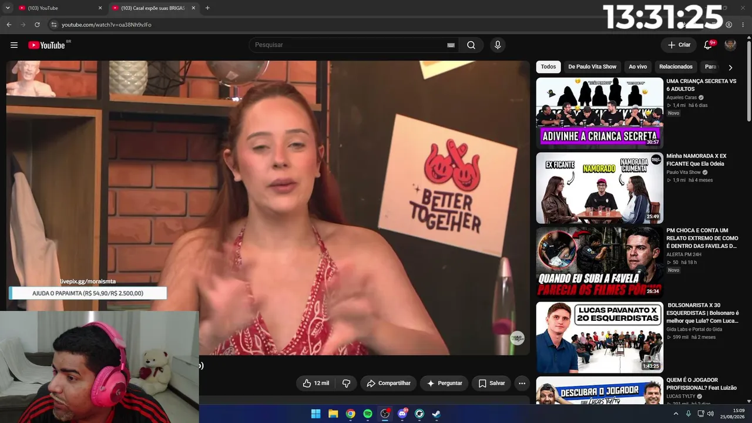
Task: Open the "ALERTA PM 24H" channel link
Action: coord(684,254)
